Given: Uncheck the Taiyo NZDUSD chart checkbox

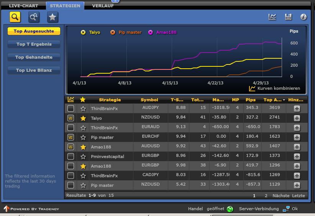Looking at the screenshot, I should pos(71,118).
